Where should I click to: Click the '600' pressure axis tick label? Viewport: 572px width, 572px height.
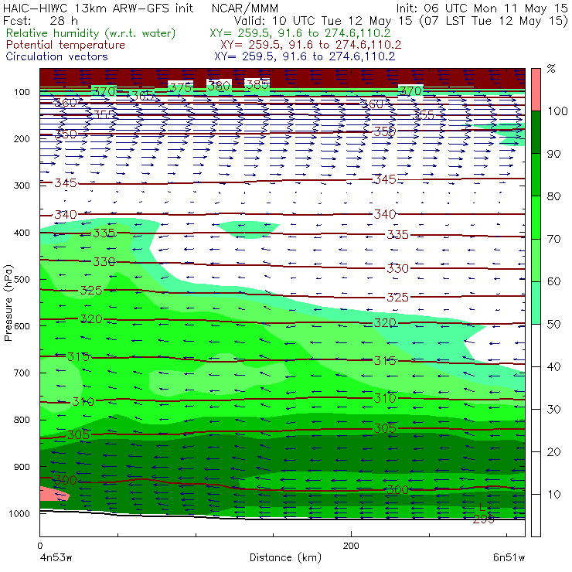(22, 325)
